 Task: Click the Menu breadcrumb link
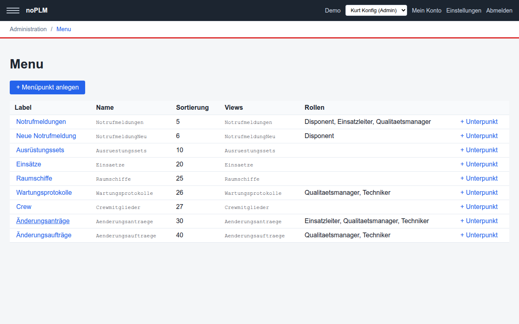tap(64, 29)
